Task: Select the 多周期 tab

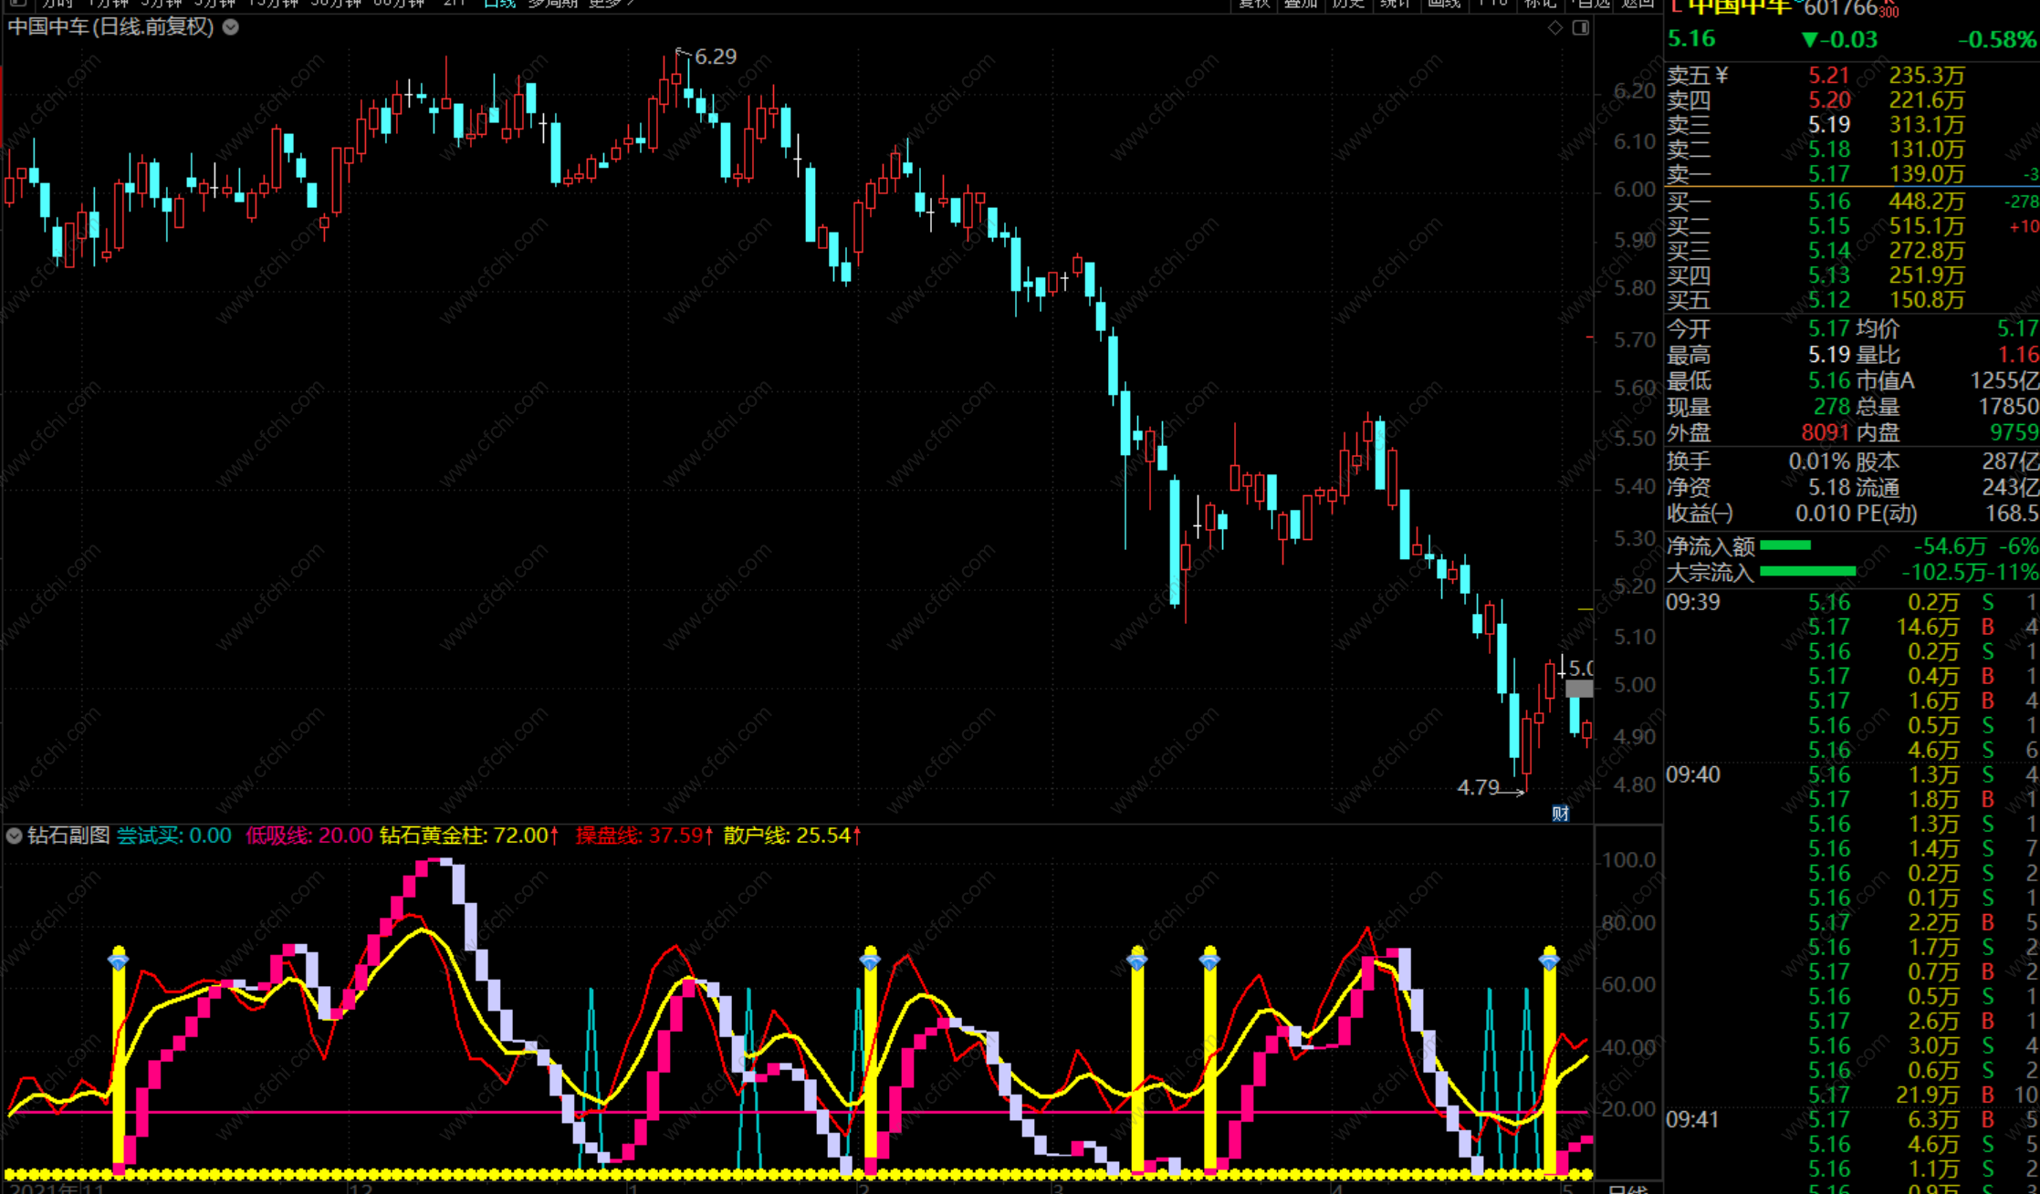Action: [x=552, y=4]
